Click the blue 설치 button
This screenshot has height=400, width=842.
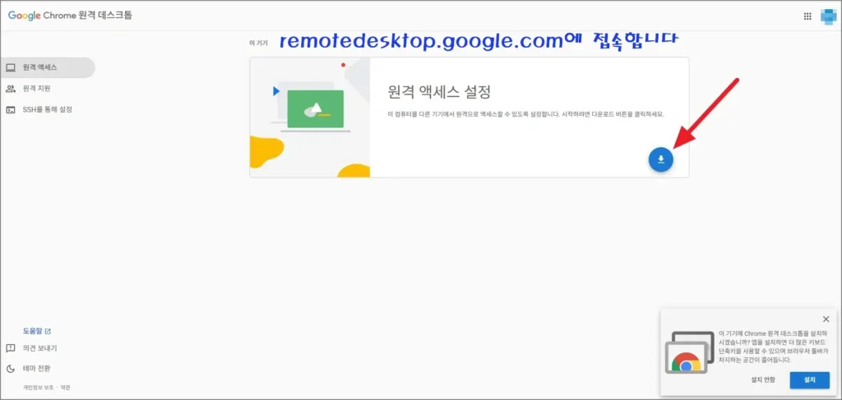[x=809, y=379]
